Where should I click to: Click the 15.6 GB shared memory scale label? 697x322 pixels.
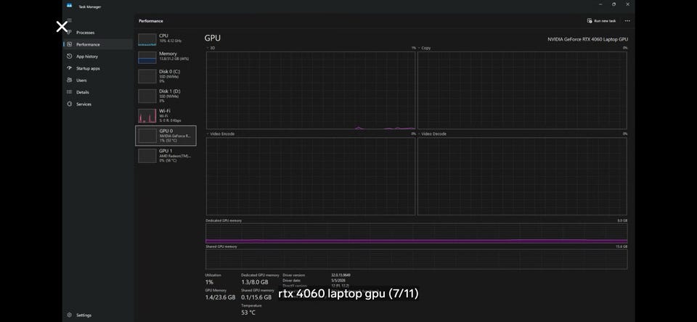(621, 247)
